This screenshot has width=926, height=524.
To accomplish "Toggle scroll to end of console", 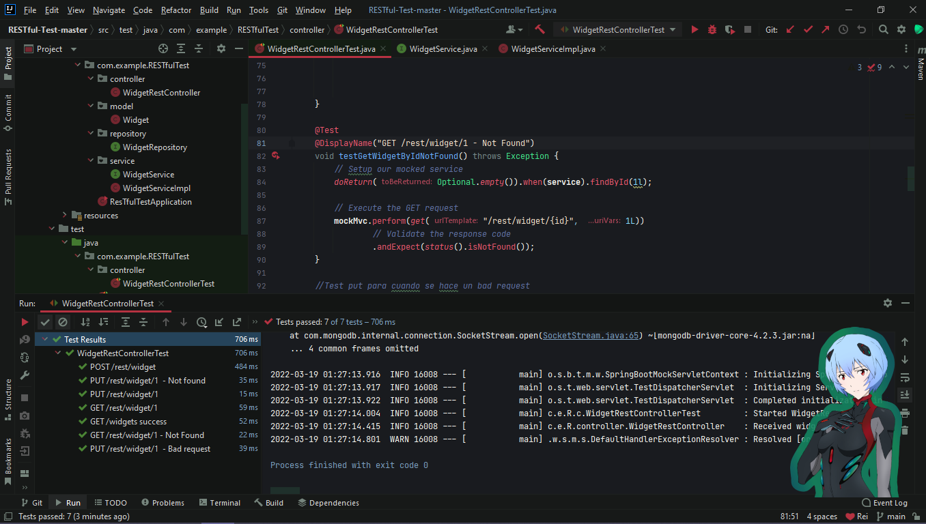I will point(905,395).
